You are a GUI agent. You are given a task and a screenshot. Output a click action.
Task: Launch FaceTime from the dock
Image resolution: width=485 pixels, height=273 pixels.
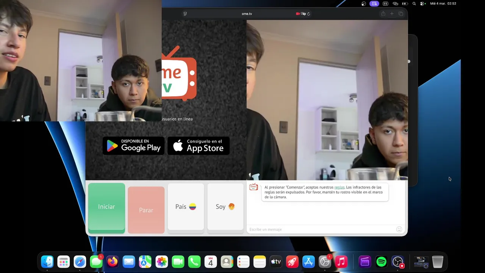[178, 262]
